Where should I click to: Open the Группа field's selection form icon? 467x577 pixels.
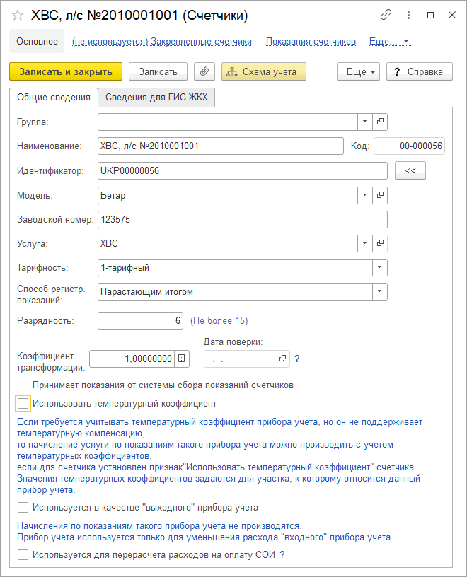pyautogui.click(x=381, y=122)
